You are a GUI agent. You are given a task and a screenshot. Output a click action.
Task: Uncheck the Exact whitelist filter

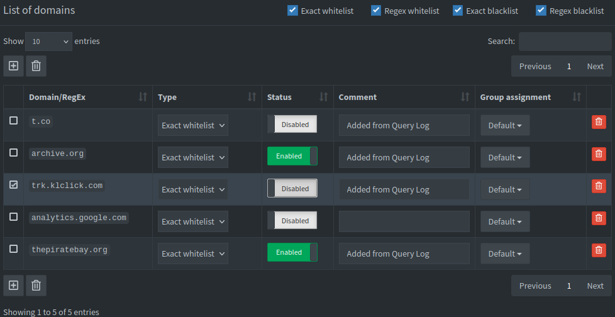(292, 10)
